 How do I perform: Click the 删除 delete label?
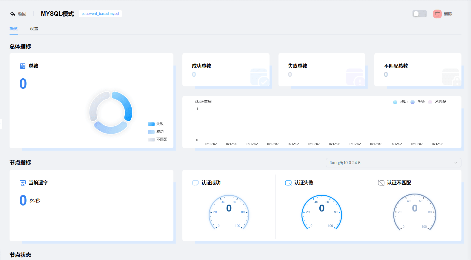pos(448,14)
